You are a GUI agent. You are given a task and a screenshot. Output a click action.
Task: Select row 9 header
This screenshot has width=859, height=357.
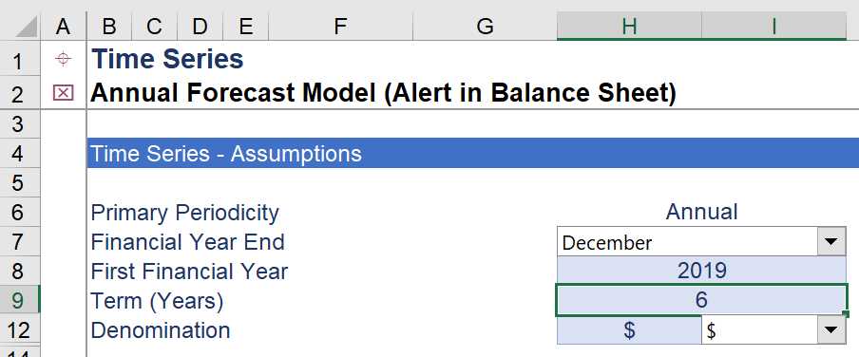pyautogui.click(x=20, y=300)
